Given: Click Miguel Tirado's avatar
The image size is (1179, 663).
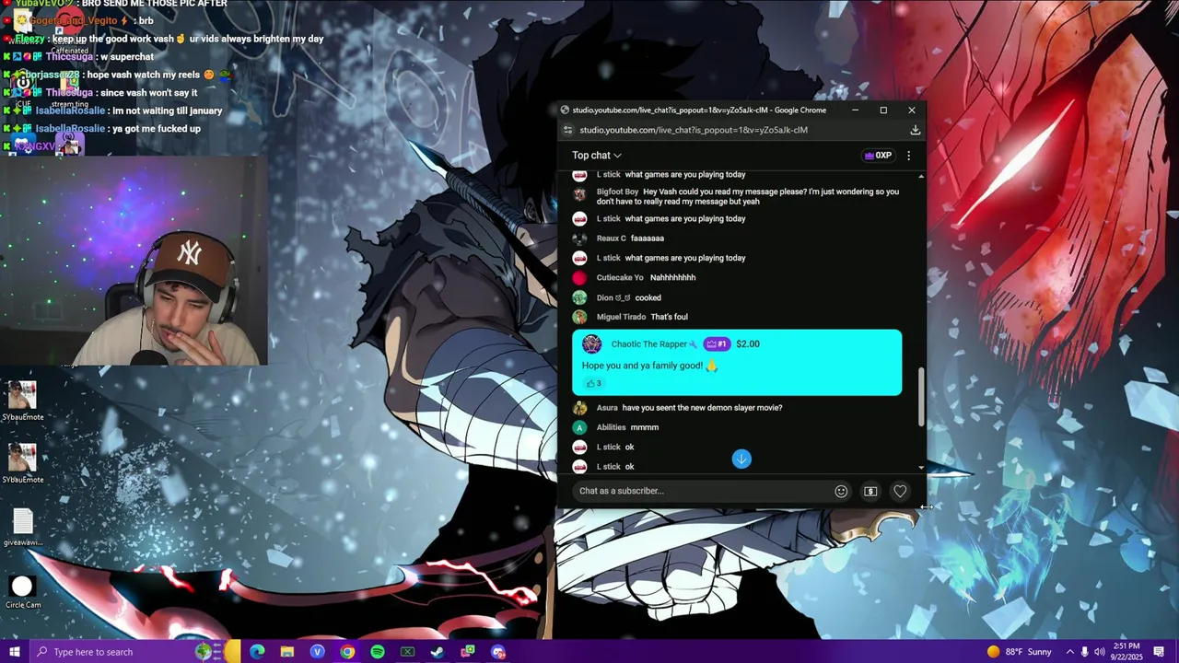Looking at the screenshot, I should 579,317.
